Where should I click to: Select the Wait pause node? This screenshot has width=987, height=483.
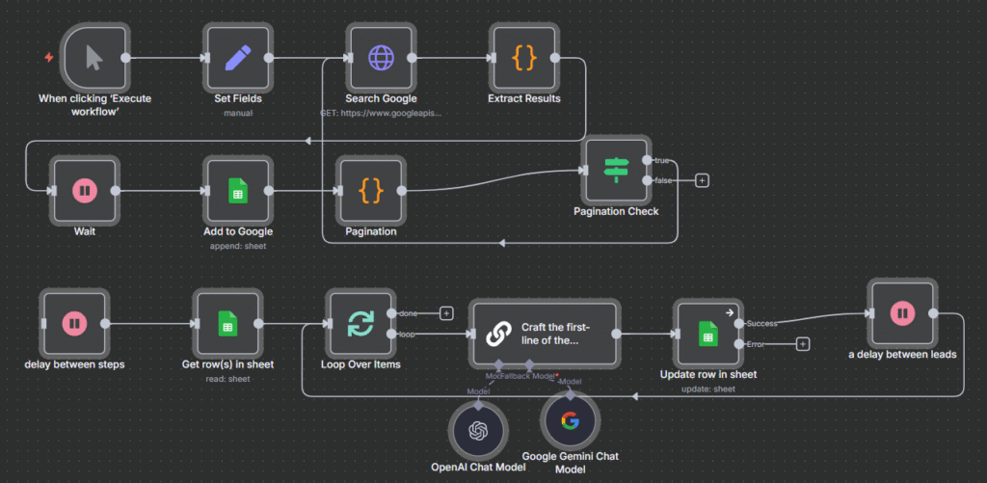pos(84,191)
